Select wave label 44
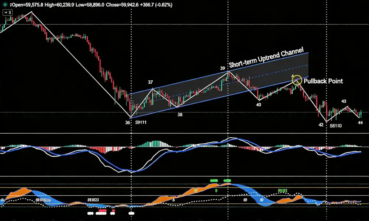369x221 pixels. tap(360, 123)
